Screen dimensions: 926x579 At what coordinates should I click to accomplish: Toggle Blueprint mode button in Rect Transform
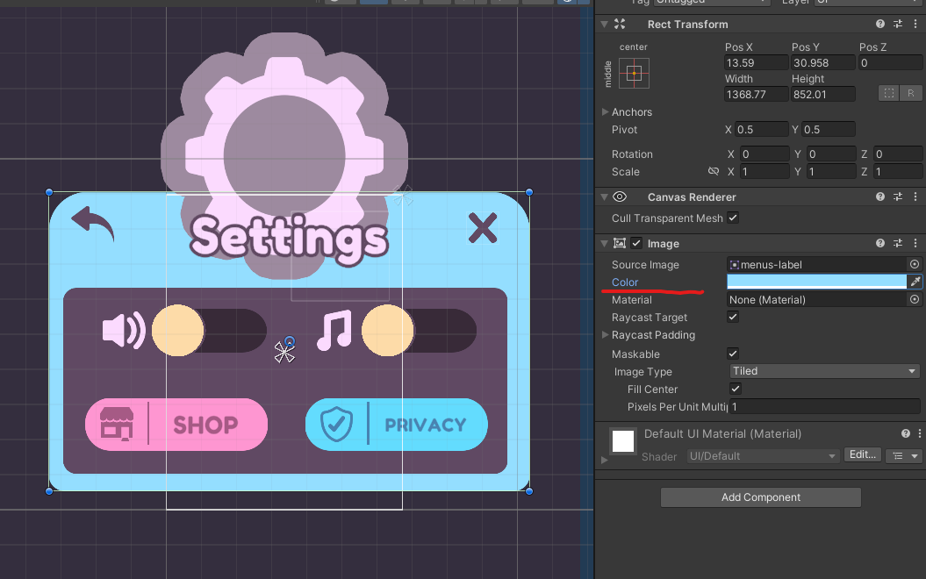pyautogui.click(x=889, y=93)
